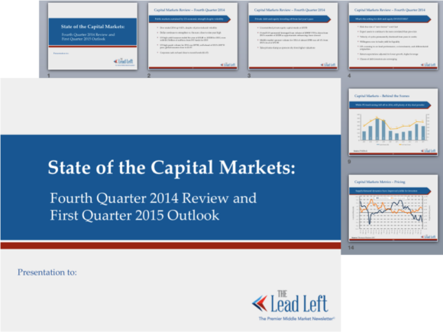Click the 'Capital Markets Review' heading in slide 4 thumbnail

[x=390, y=10]
